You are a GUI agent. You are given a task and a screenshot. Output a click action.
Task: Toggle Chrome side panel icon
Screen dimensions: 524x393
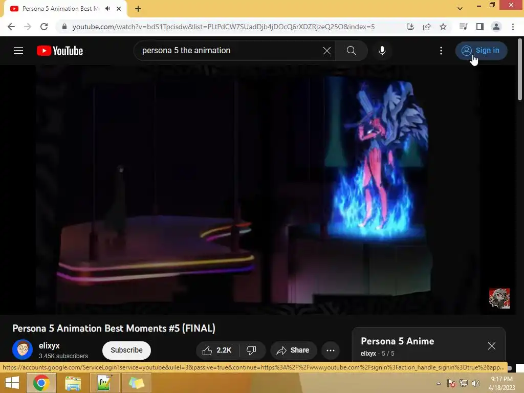coord(480,27)
